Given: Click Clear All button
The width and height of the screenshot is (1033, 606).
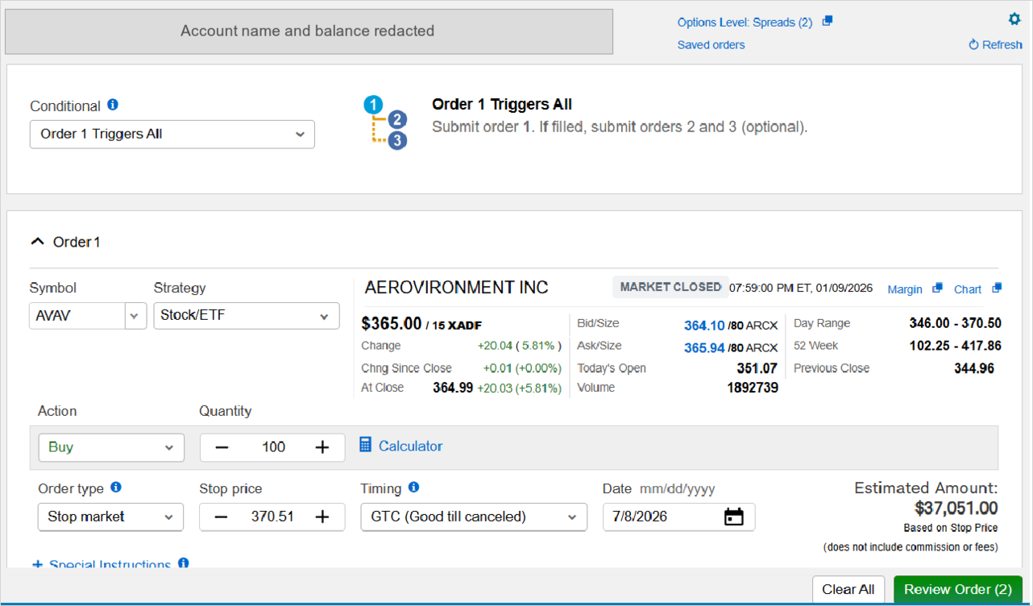Looking at the screenshot, I should [x=848, y=589].
